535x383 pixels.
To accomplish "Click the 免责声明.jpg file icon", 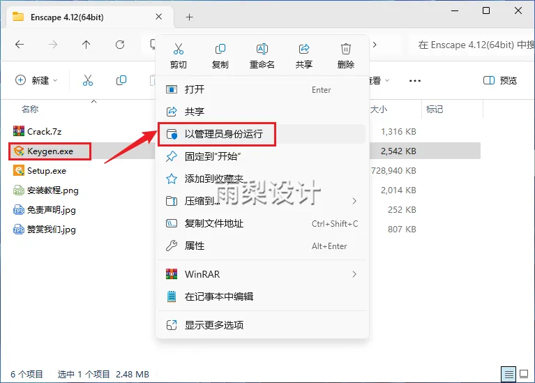I will (18, 209).
